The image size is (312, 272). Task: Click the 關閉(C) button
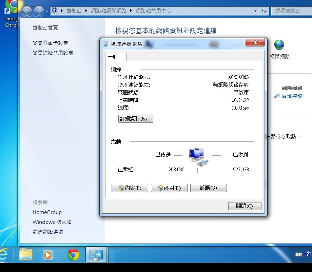(x=245, y=206)
